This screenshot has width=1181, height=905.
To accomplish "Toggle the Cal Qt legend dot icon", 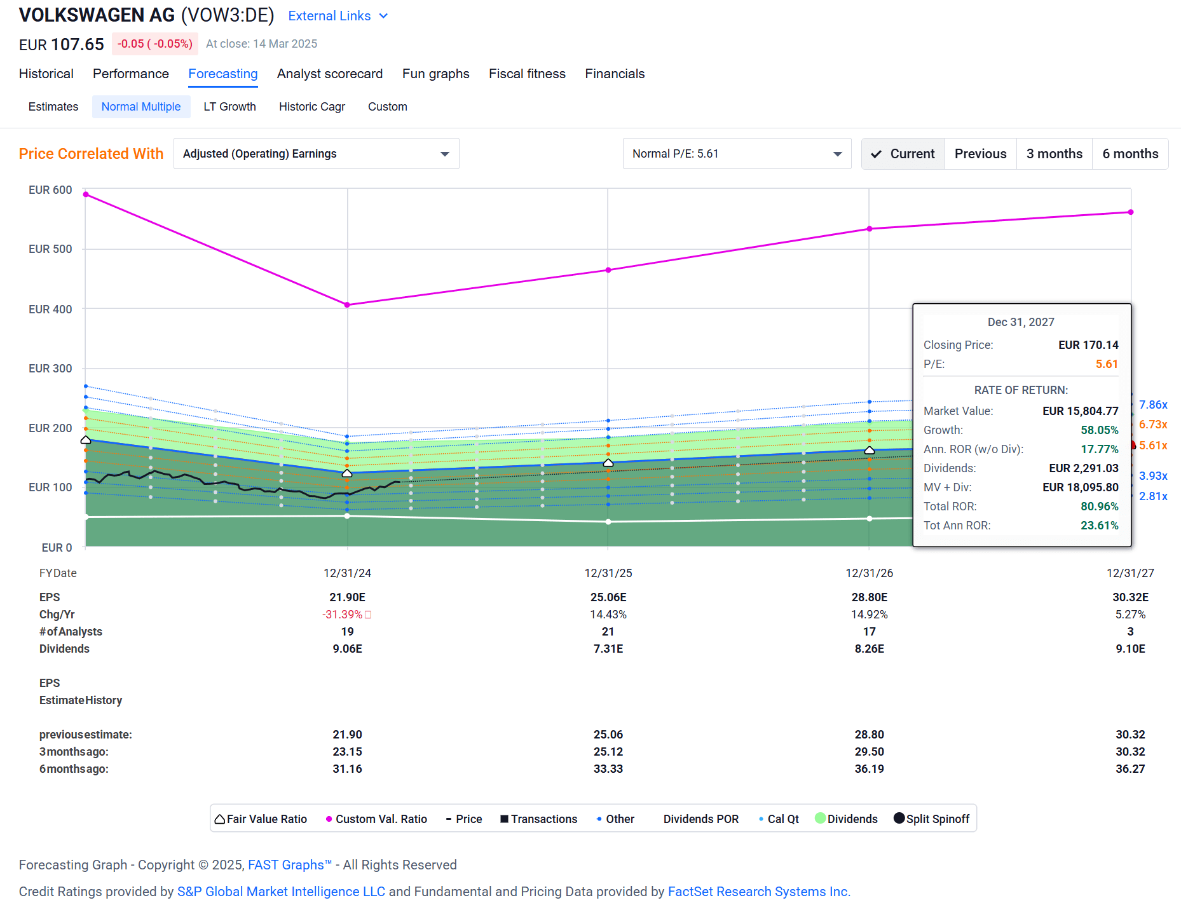I will (x=761, y=819).
